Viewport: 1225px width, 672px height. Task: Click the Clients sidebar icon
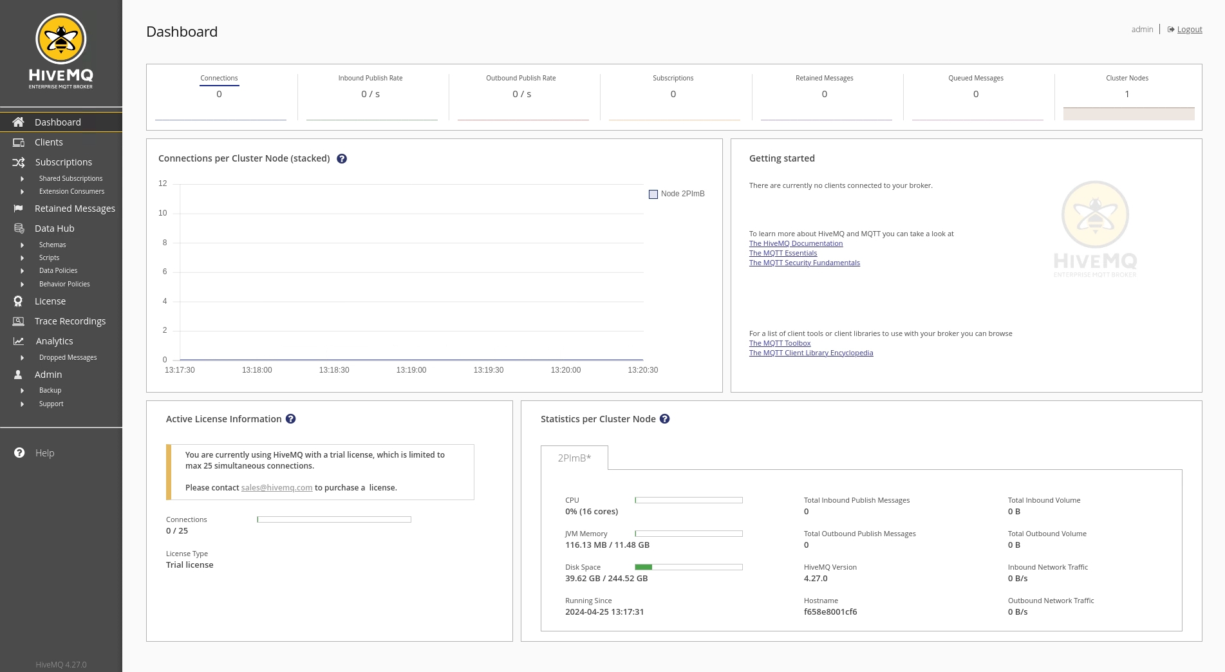(x=19, y=142)
